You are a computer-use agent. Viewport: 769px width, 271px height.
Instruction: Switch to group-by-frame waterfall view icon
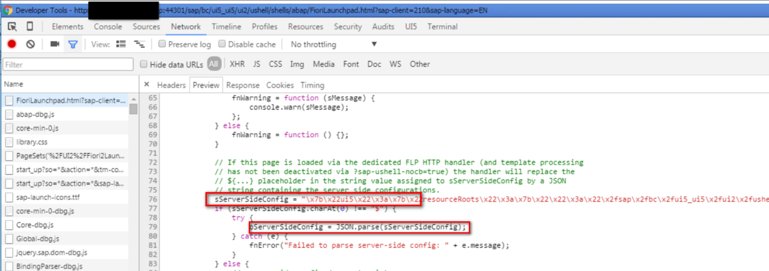[139, 44]
